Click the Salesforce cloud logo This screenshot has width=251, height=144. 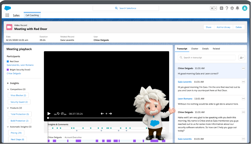coord(8,8)
